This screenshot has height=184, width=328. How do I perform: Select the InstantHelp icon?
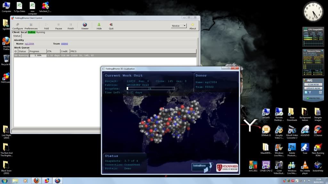pos(318,166)
